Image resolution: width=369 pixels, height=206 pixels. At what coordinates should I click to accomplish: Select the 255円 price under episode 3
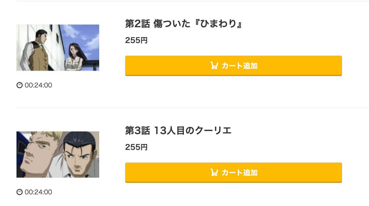[x=136, y=147]
